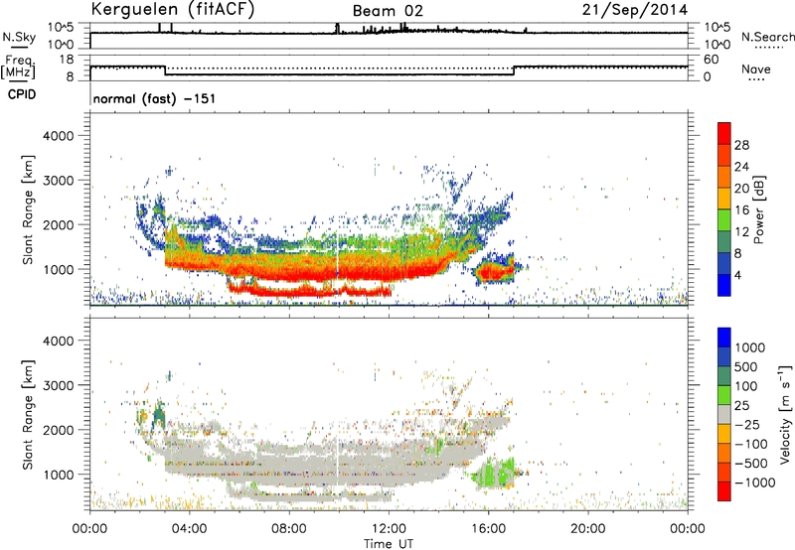Click the light green velocity colorbar segment
The image size is (795, 550).
(x=724, y=395)
